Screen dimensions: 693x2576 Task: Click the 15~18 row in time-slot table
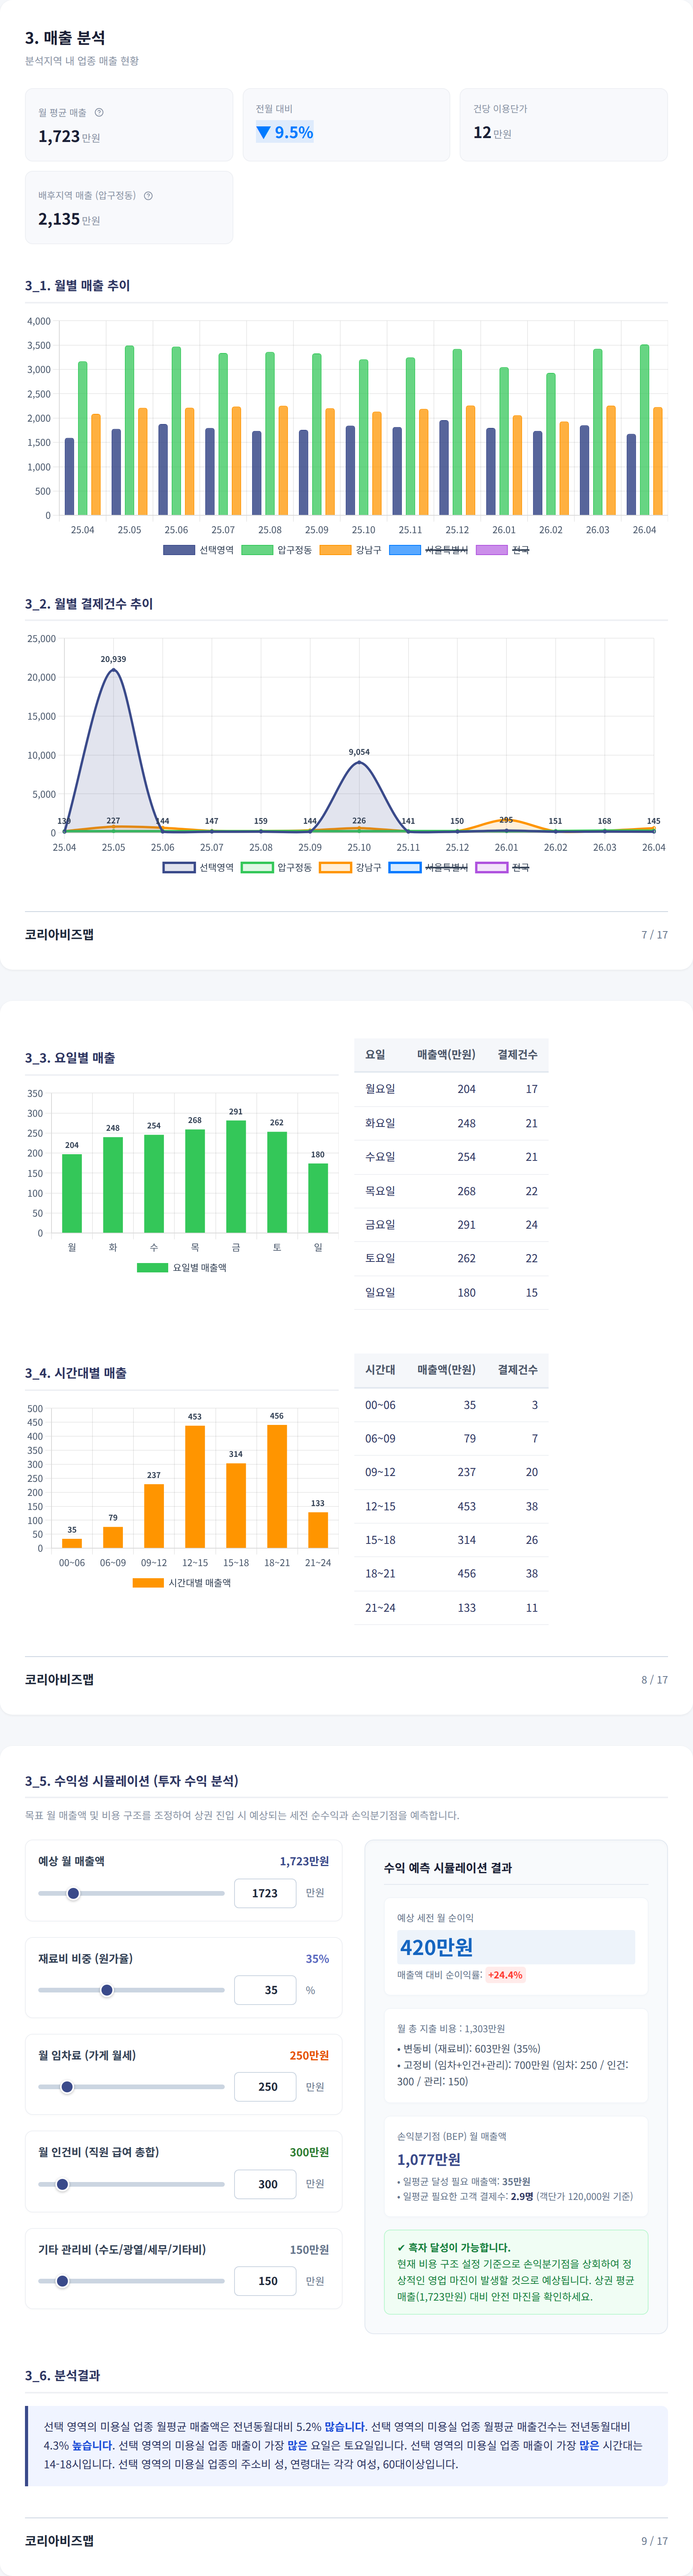coord(451,1540)
